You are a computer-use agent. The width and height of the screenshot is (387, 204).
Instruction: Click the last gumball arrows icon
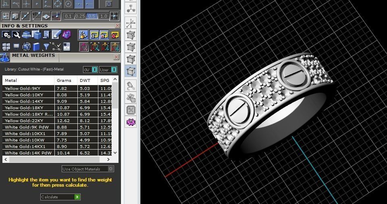pyautogui.click(x=115, y=47)
